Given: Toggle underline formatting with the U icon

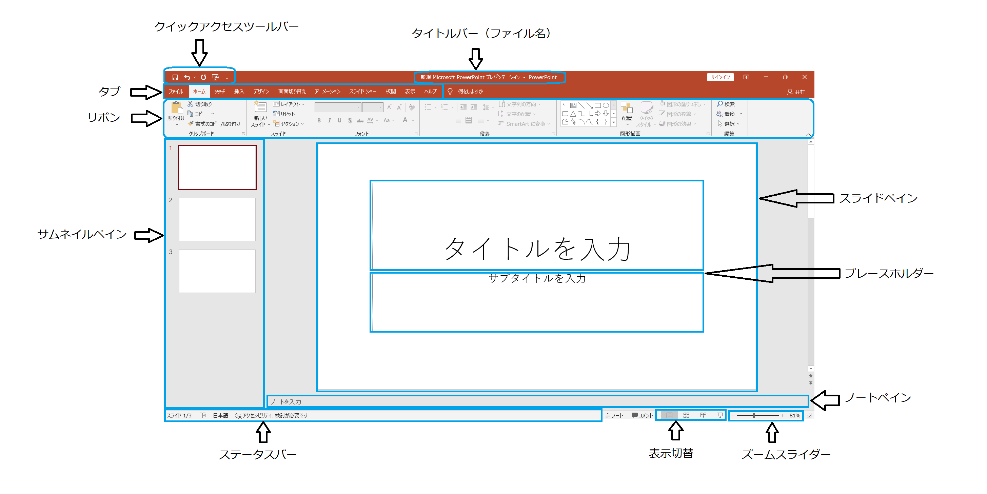Looking at the screenshot, I should [x=339, y=120].
